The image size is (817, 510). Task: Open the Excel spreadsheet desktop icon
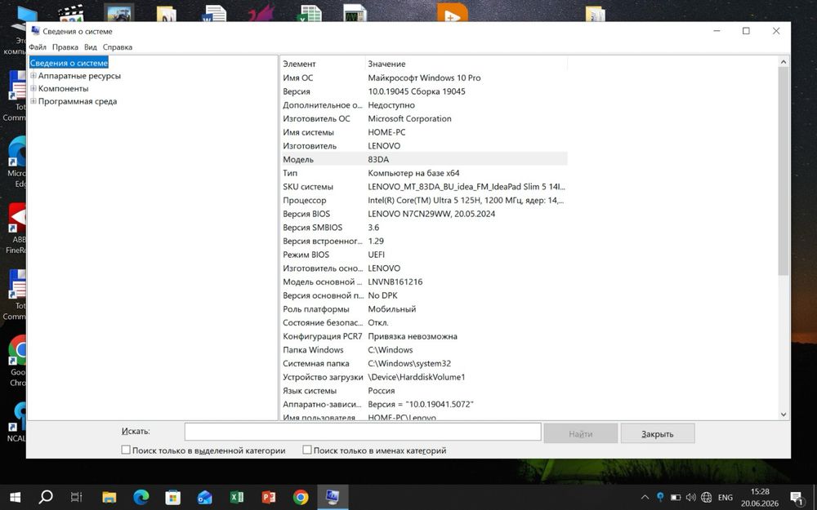[309, 13]
